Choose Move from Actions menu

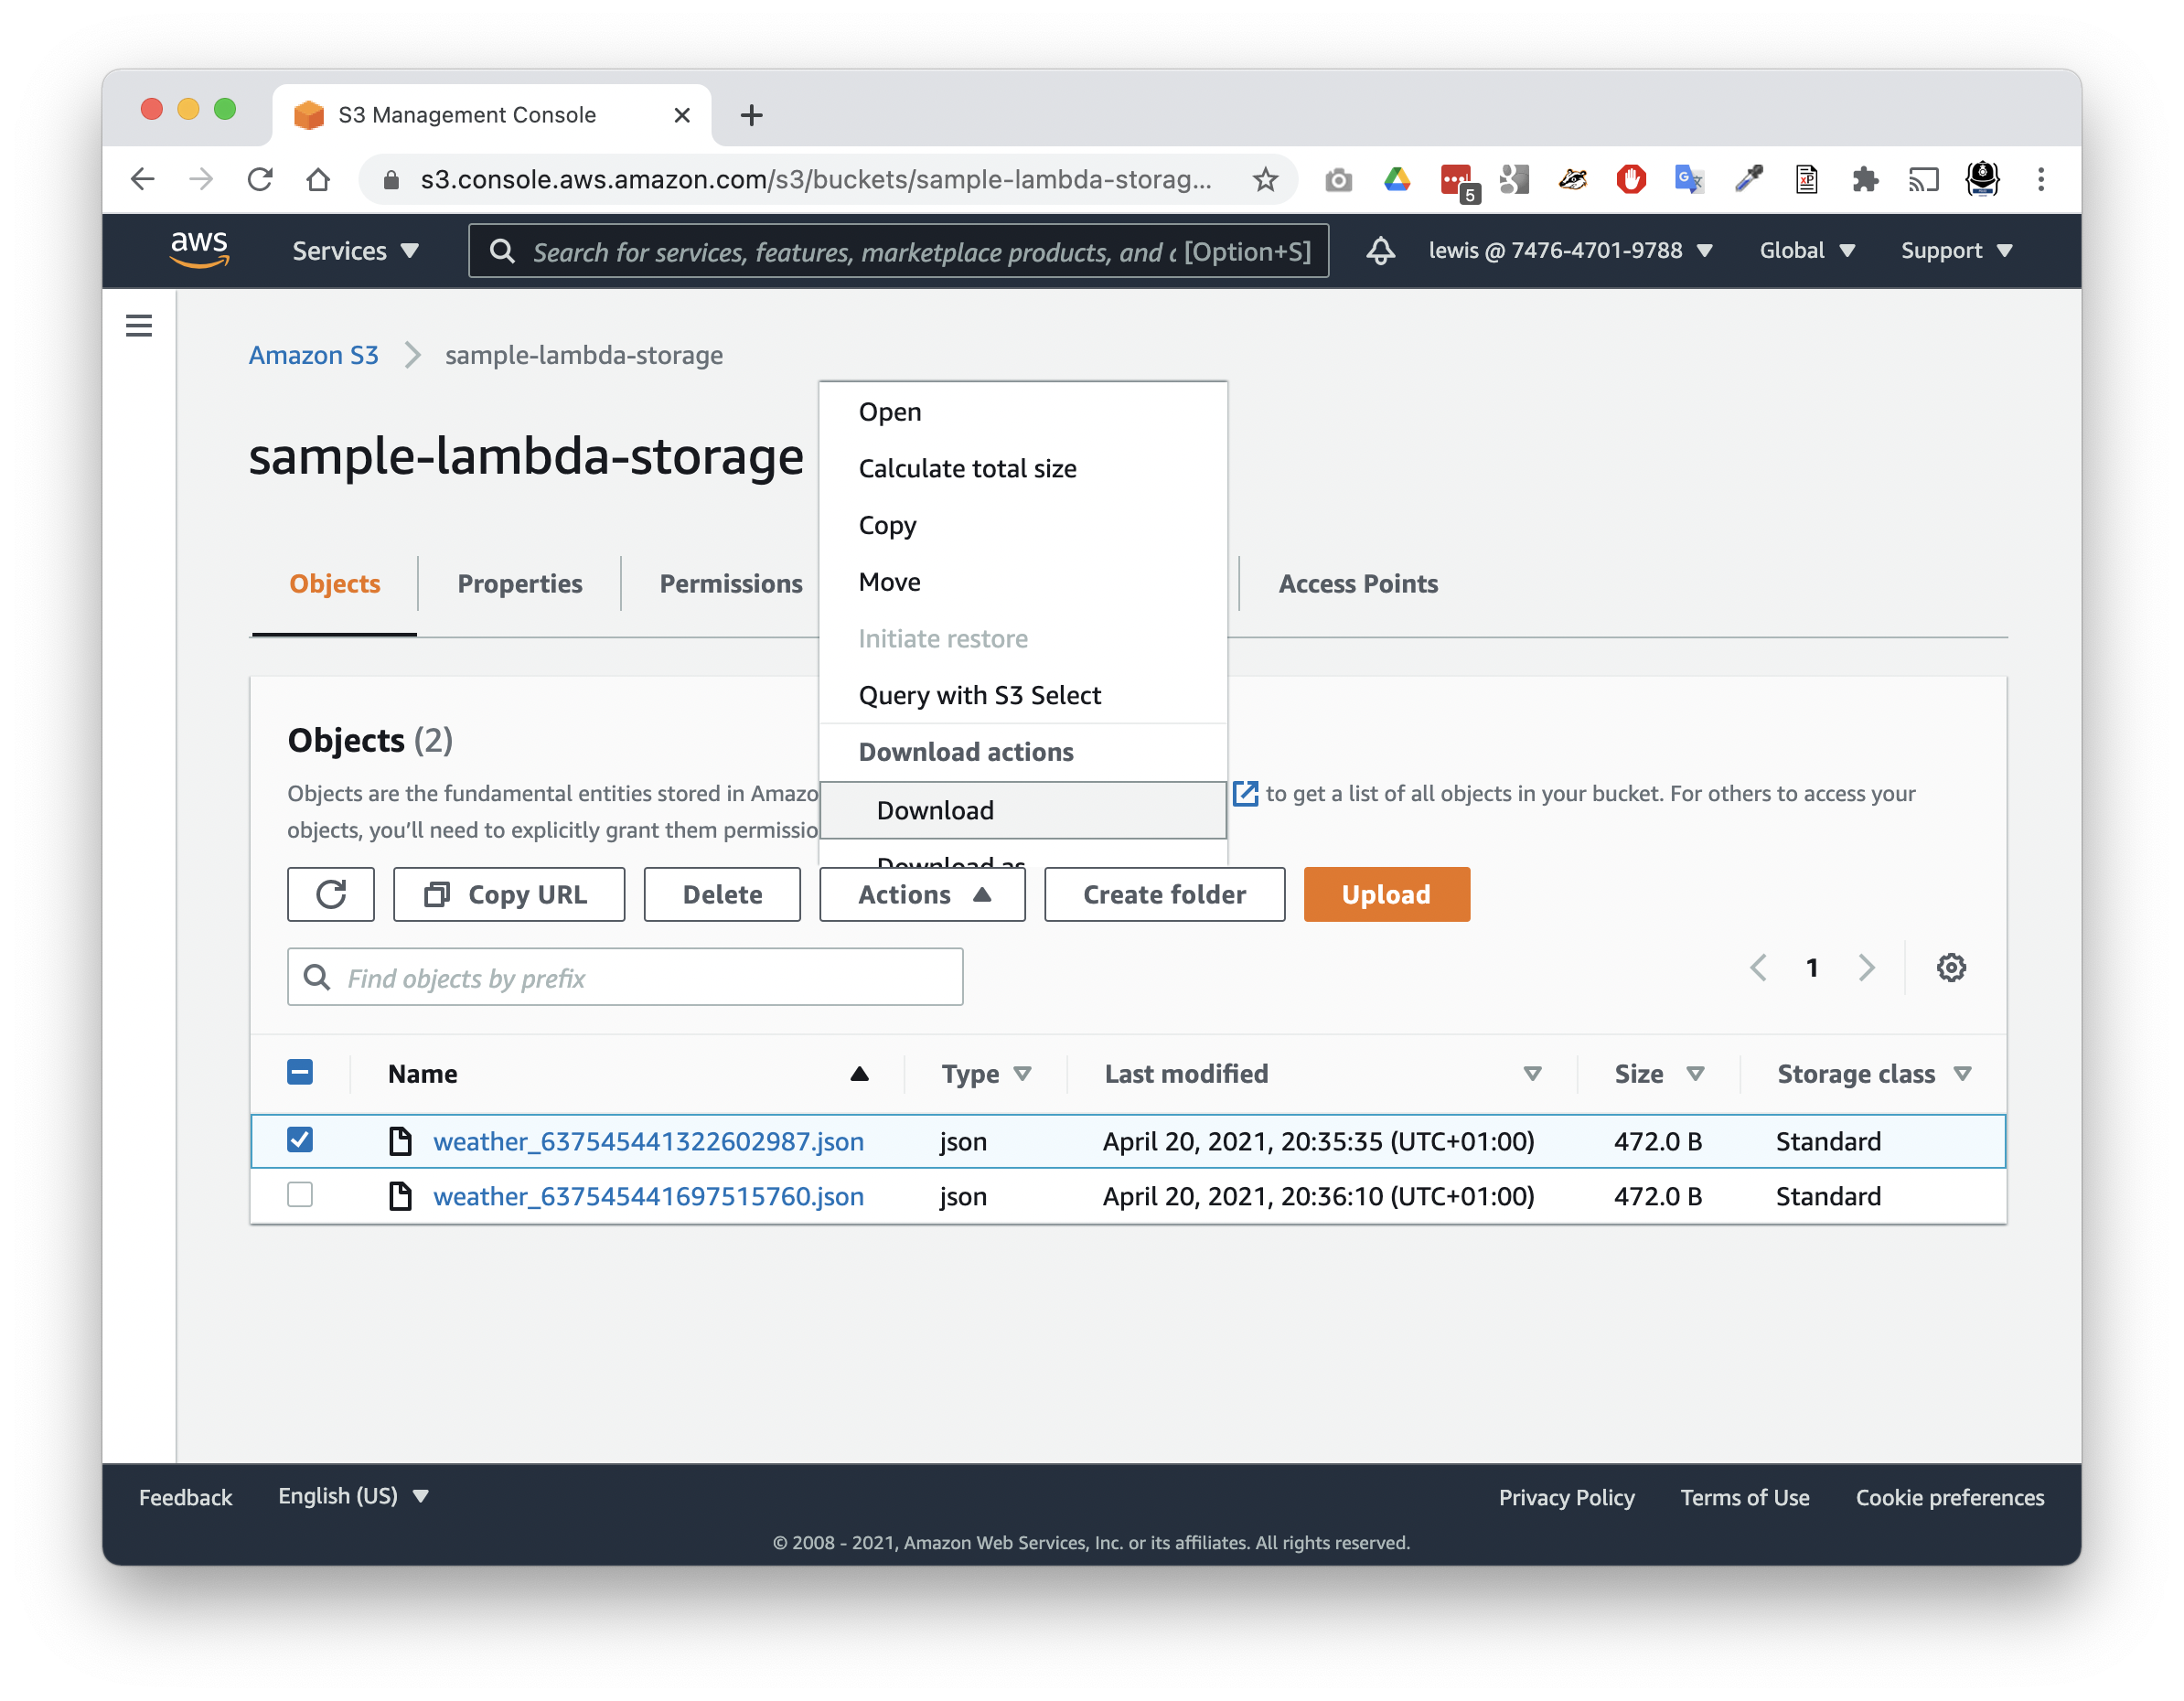1022,582
